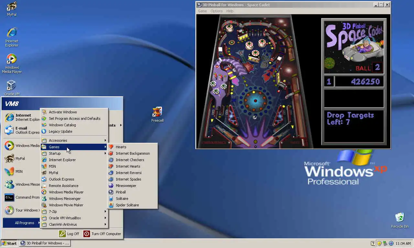Launch Internet Hearts from the Games submenu

[x=133, y=166]
